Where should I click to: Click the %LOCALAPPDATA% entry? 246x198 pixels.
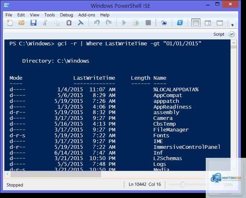176,89
